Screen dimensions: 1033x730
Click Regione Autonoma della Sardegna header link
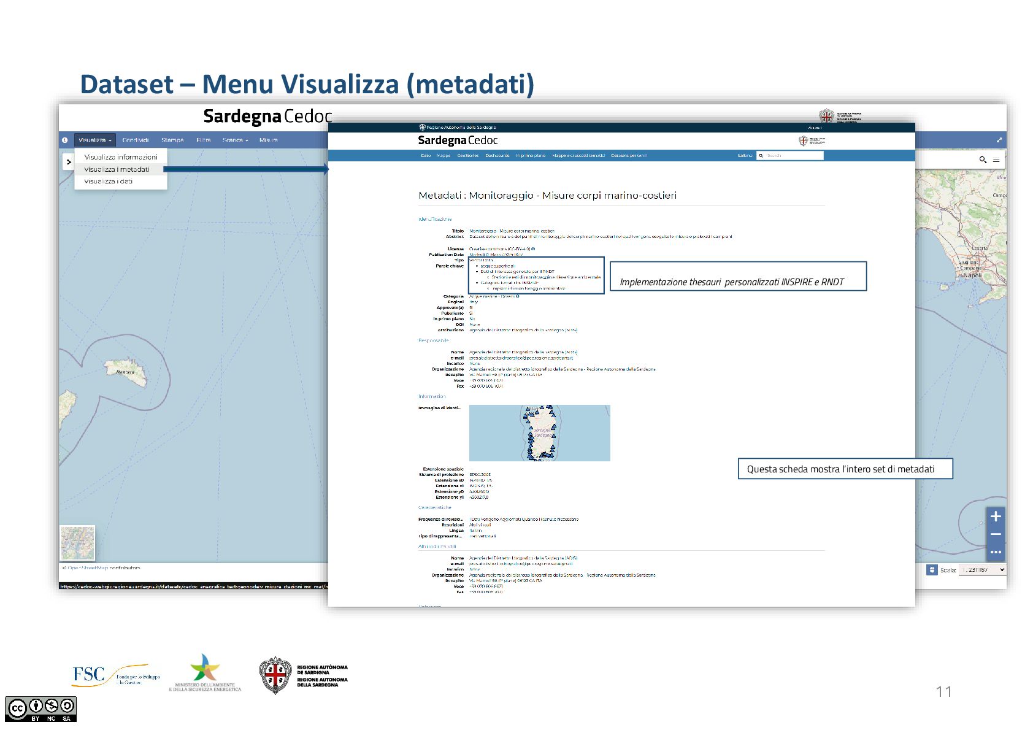pos(458,128)
